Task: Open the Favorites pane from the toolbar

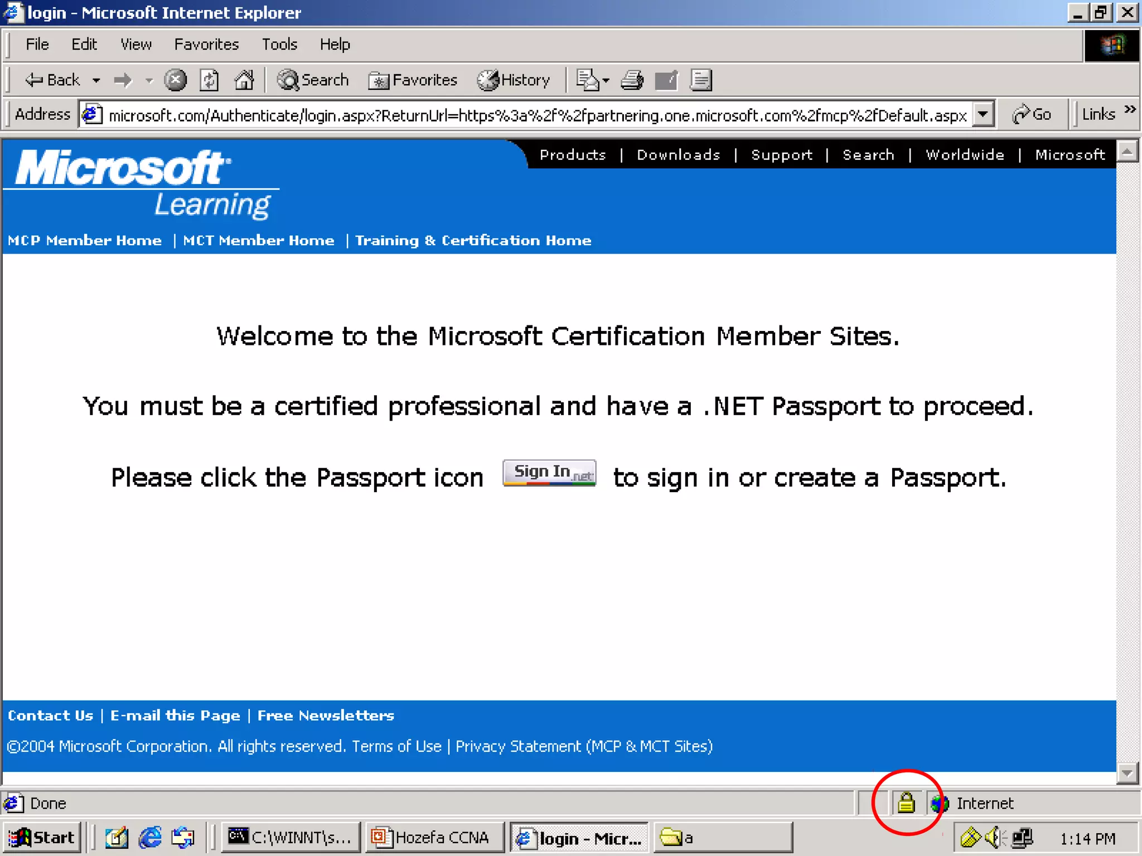Action: coord(413,80)
